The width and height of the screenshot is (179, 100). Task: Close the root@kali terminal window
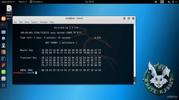click(x=133, y=18)
